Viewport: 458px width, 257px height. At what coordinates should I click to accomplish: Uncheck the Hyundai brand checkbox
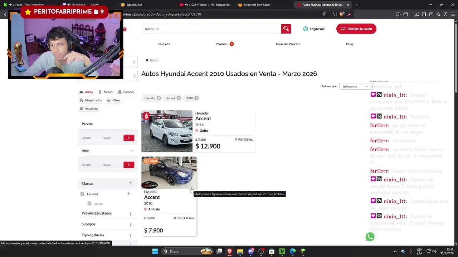(x=82, y=194)
